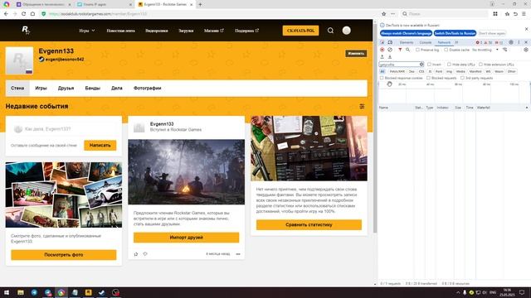Viewport: 531px width, 298px height.
Task: Click the export HAR download icon
Action: point(390,57)
